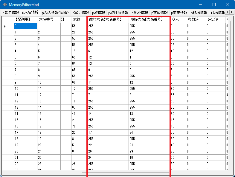Open the p大名情報(同盟) tab
This screenshot has height=177, width=235.
click(55, 13)
